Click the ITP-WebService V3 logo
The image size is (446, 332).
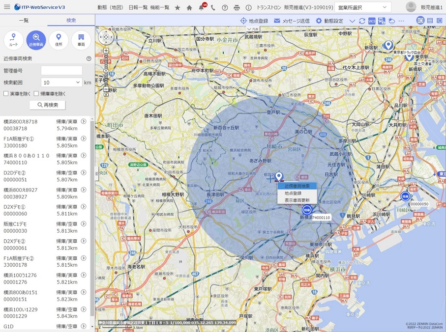(x=39, y=7)
